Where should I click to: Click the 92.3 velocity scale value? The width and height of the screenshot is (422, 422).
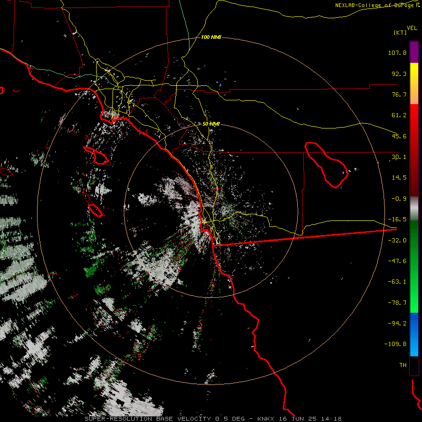click(399, 74)
